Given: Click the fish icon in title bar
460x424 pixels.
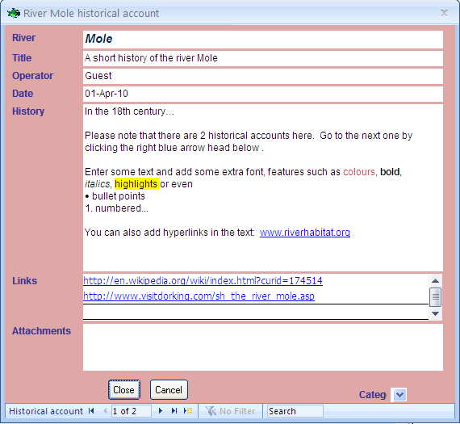Looking at the screenshot, I should [14, 13].
